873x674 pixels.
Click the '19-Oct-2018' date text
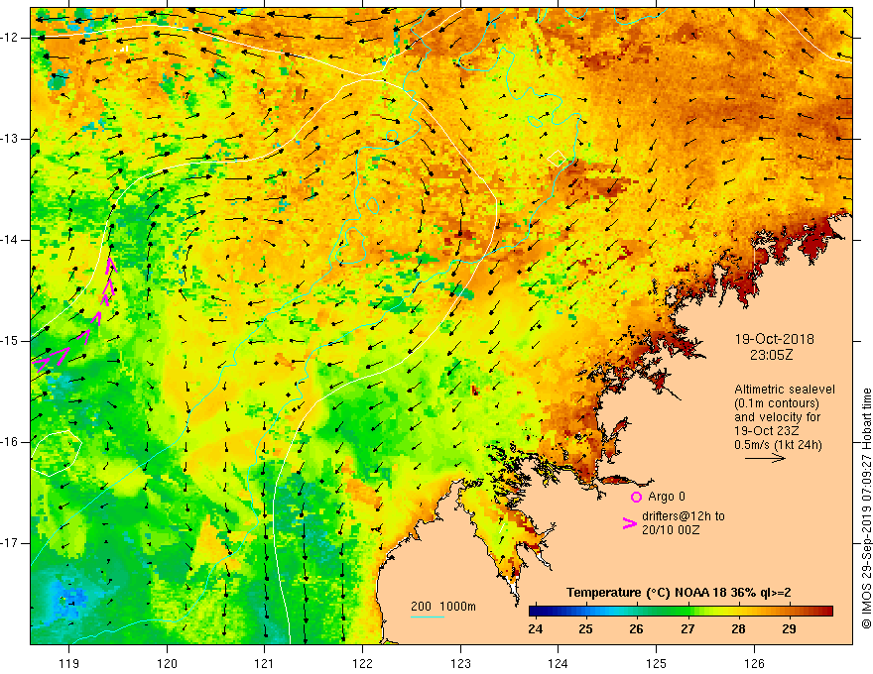coord(774,339)
